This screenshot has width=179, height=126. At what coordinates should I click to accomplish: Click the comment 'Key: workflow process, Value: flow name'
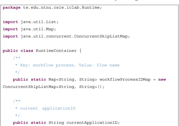click(70, 65)
